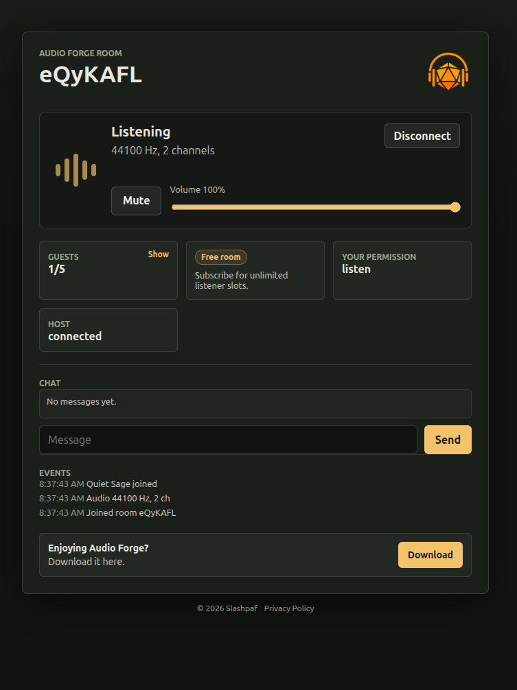Screen dimensions: 517x690
Task: Click the 'AUDIO FORGE ROOM' label
Action: click(80, 53)
